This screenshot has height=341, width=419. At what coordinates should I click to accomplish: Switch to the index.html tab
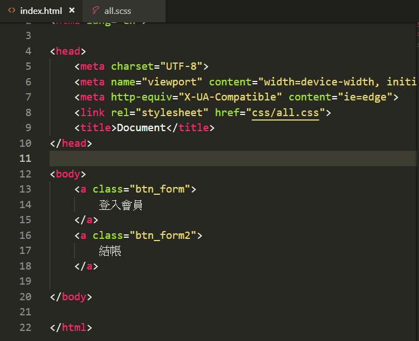click(41, 11)
